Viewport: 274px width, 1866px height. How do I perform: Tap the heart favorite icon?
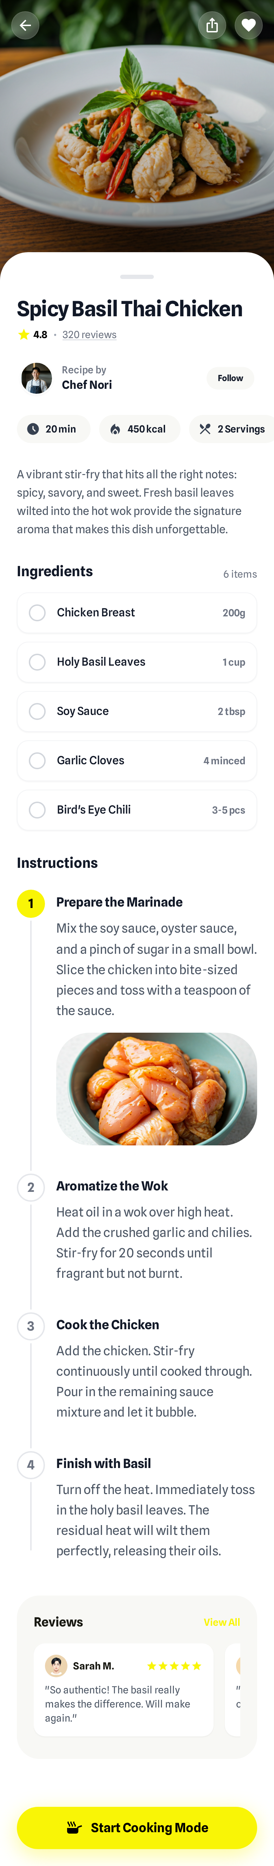point(248,25)
